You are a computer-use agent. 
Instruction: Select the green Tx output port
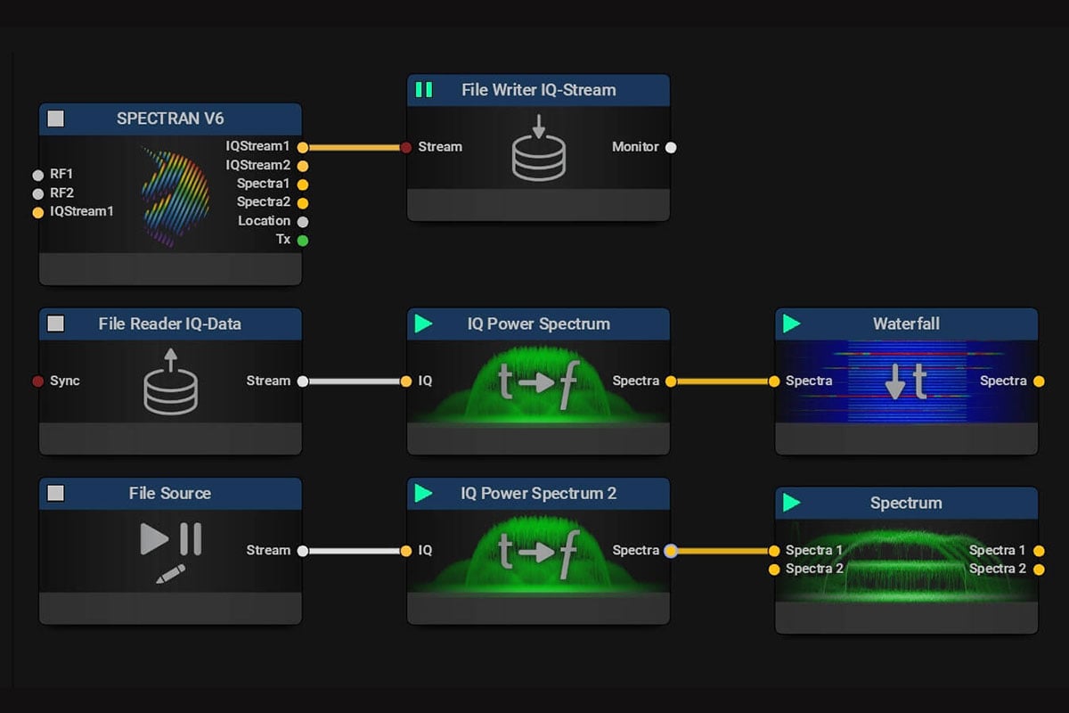[x=303, y=240]
